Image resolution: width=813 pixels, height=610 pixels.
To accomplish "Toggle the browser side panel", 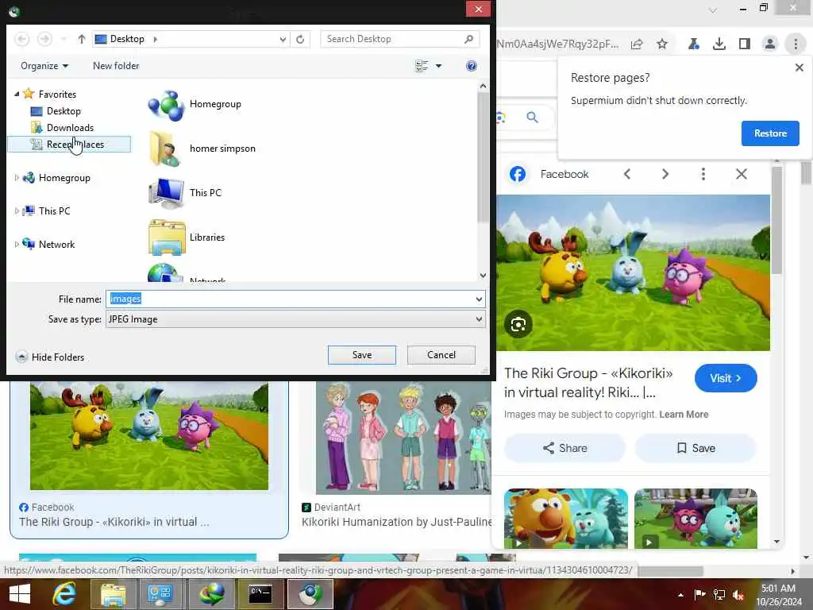I will tap(745, 44).
